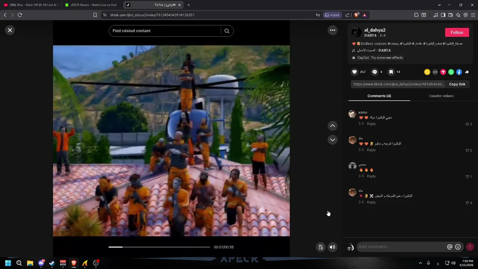Viewport: 478px width, 269px height.
Task: Follow the al_dahya2 account
Action: [x=457, y=33]
